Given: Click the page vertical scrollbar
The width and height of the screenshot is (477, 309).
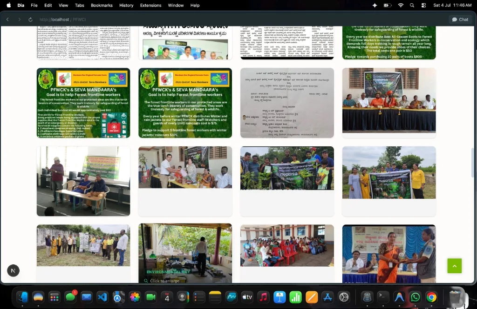Looking at the screenshot, I should (x=472, y=163).
